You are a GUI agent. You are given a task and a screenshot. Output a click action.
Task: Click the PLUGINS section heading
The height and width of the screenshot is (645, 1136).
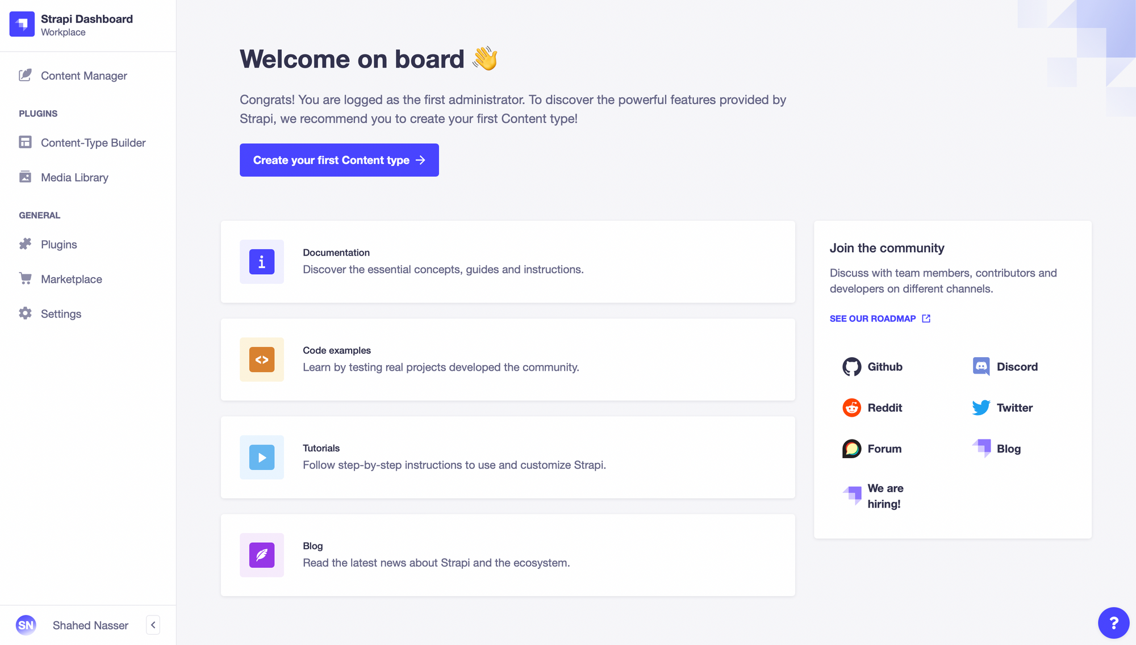coord(38,114)
